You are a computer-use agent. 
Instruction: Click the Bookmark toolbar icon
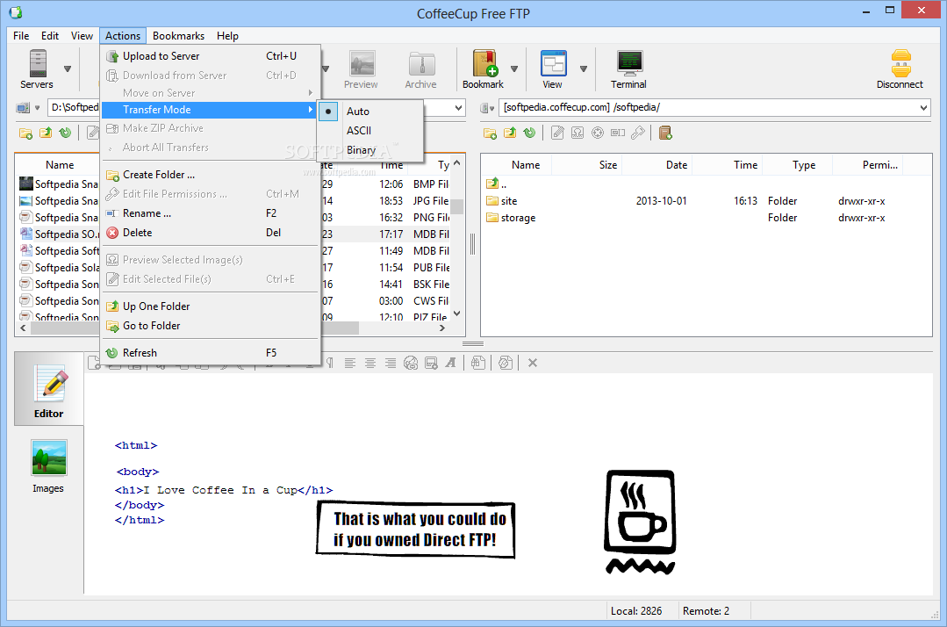(484, 68)
